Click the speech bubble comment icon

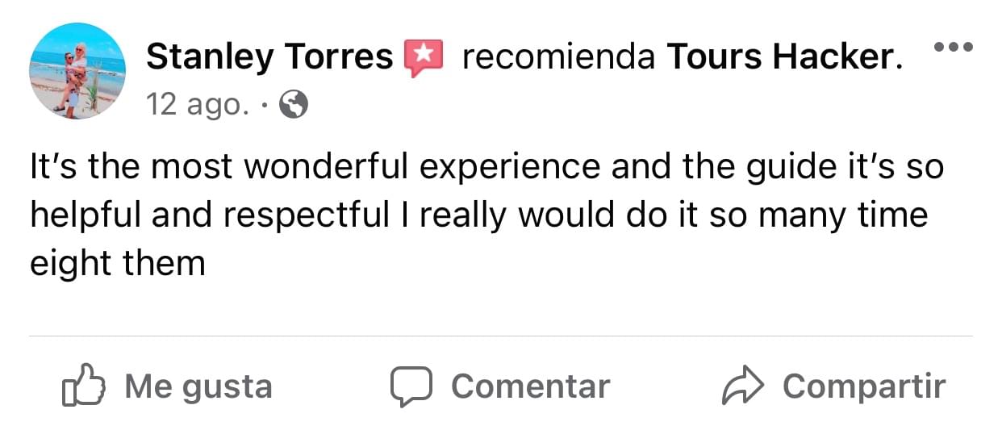click(x=411, y=386)
